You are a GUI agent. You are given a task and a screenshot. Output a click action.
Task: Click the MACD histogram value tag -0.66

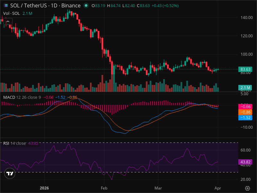(245, 107)
